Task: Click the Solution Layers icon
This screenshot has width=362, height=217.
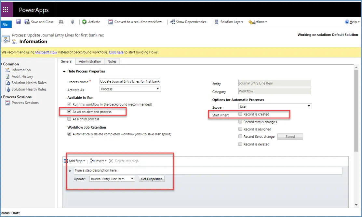Action: [x=217, y=22]
